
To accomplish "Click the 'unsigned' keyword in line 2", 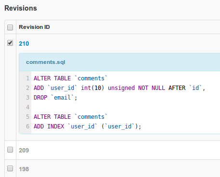I will click(121, 88).
